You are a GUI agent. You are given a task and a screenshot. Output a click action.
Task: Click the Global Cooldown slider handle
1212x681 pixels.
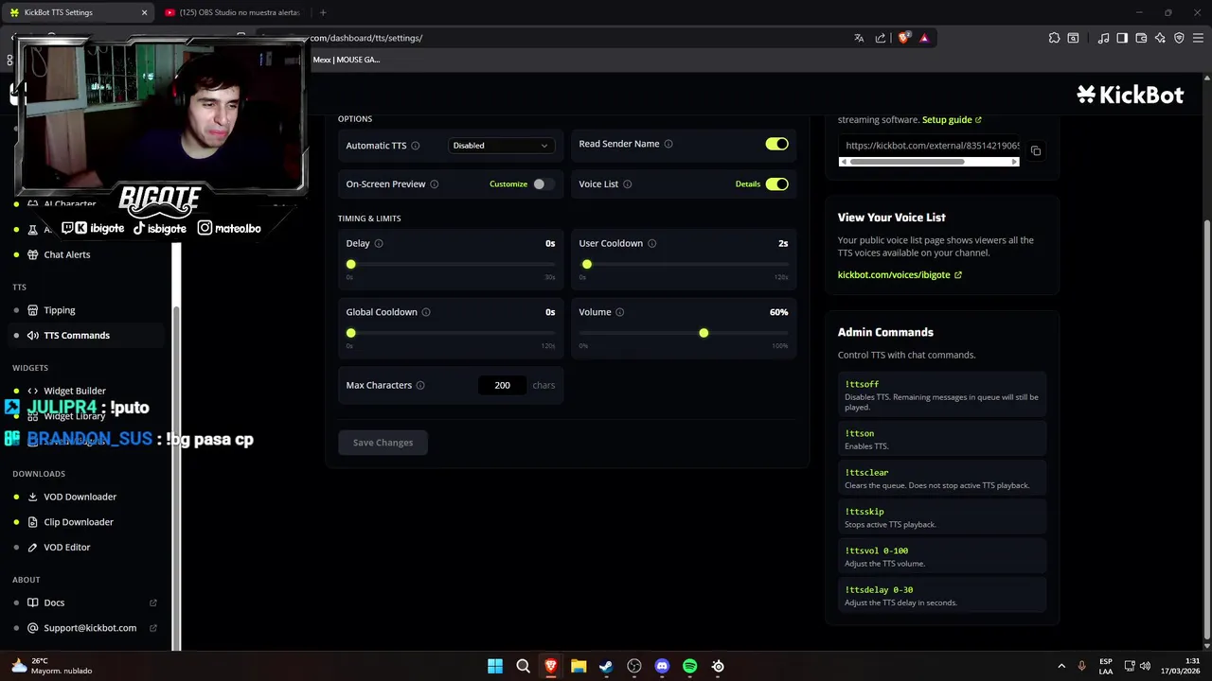click(351, 333)
